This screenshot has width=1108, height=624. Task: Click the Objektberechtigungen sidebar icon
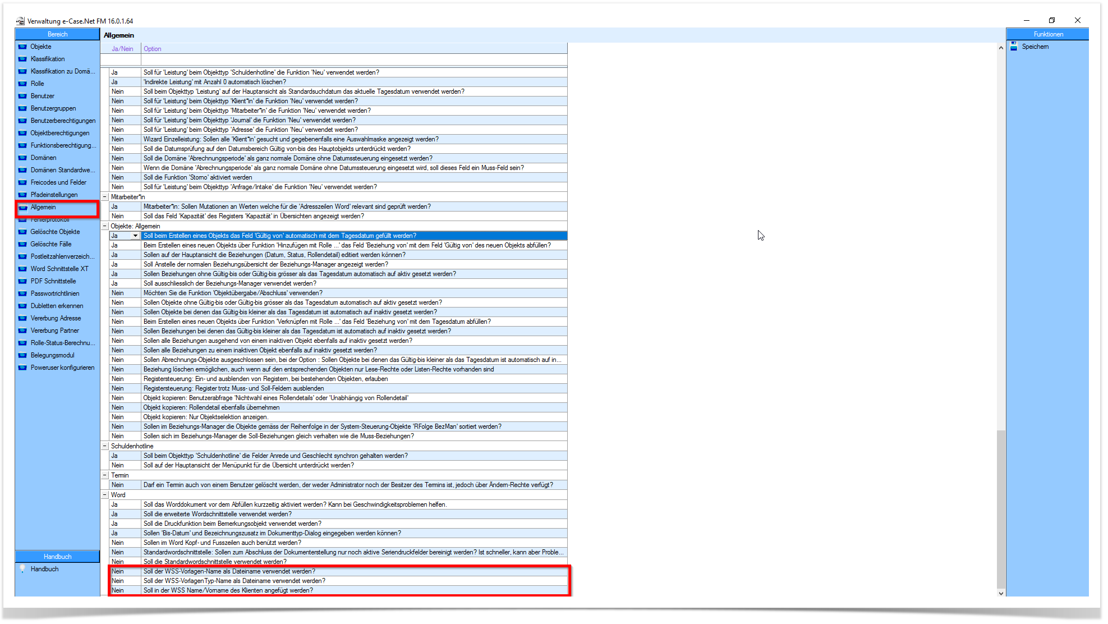(x=22, y=133)
